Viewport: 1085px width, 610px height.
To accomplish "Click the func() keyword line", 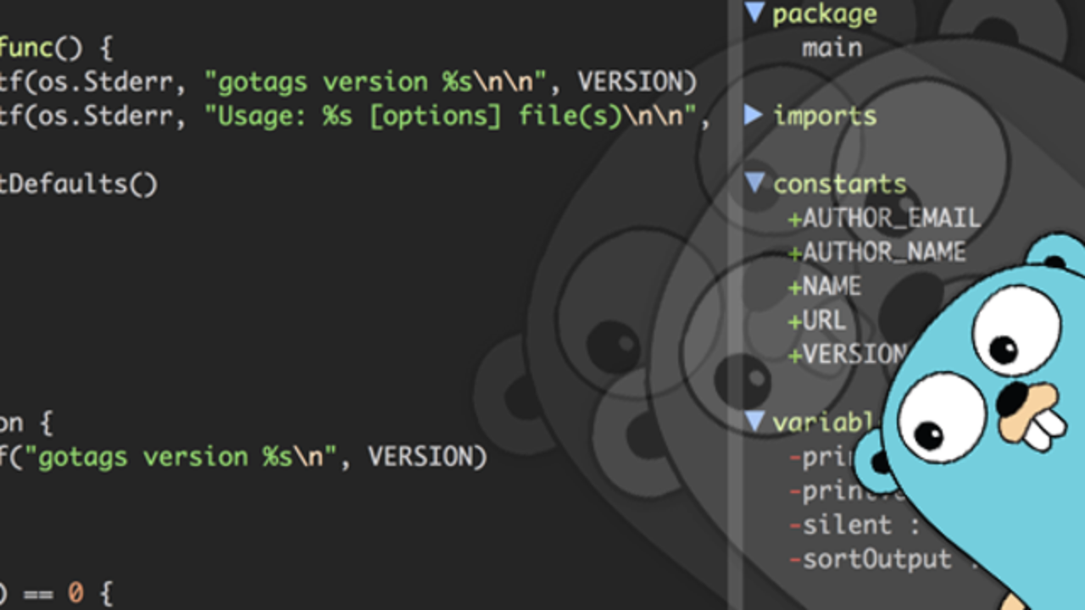I will pos(56,48).
